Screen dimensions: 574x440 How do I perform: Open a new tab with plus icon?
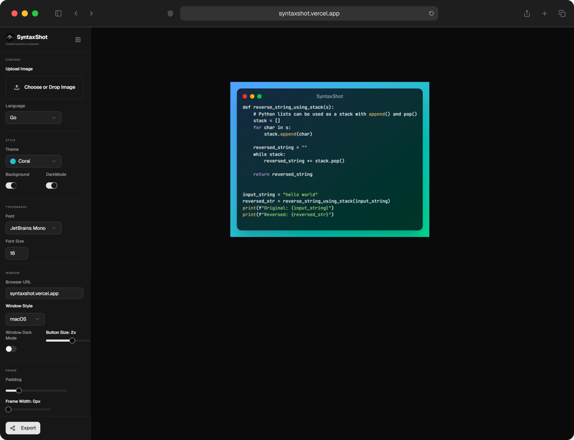pos(544,13)
